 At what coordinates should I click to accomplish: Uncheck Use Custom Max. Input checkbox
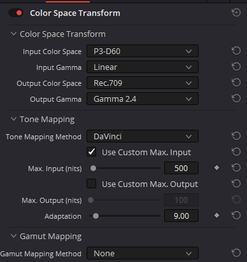[x=92, y=152]
